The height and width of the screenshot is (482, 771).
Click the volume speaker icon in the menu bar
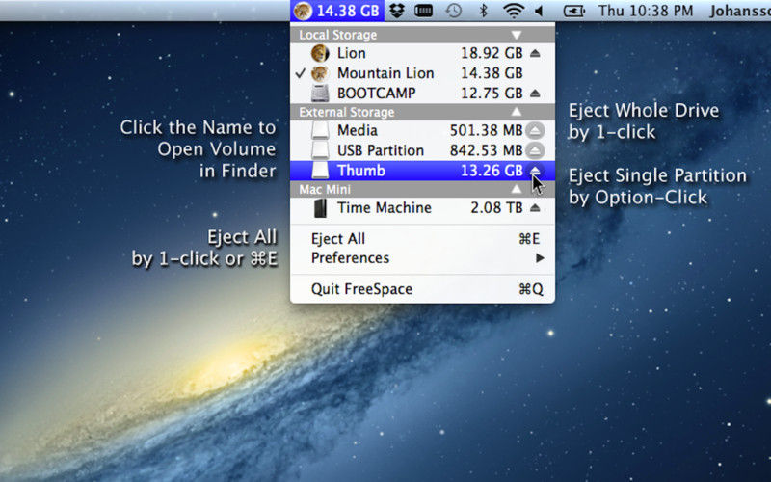(539, 11)
